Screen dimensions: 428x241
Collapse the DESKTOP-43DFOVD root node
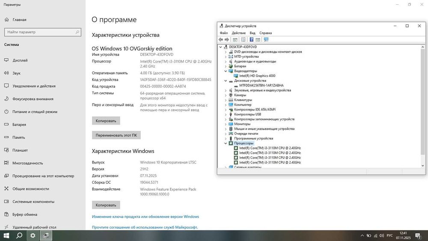220,47
